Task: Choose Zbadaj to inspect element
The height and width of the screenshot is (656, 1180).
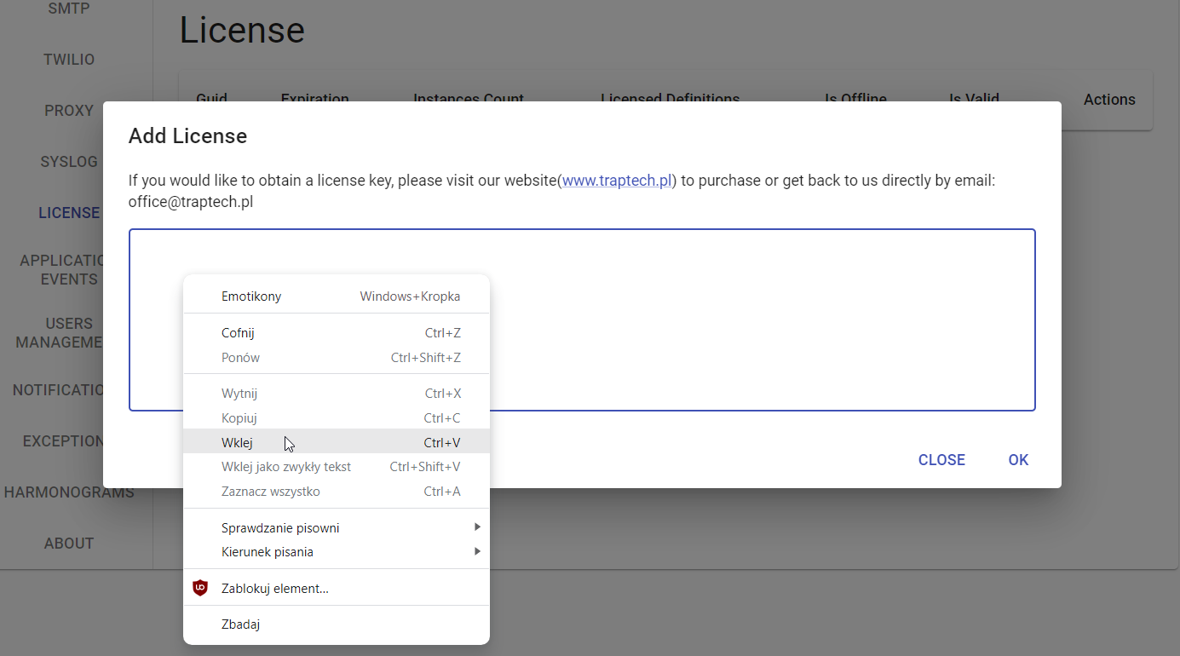Action: (x=337, y=624)
